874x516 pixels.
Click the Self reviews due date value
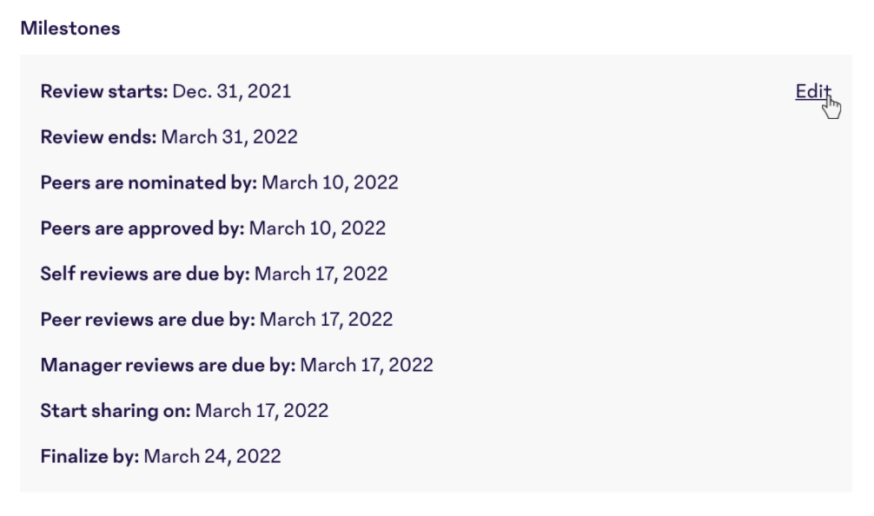321,275
